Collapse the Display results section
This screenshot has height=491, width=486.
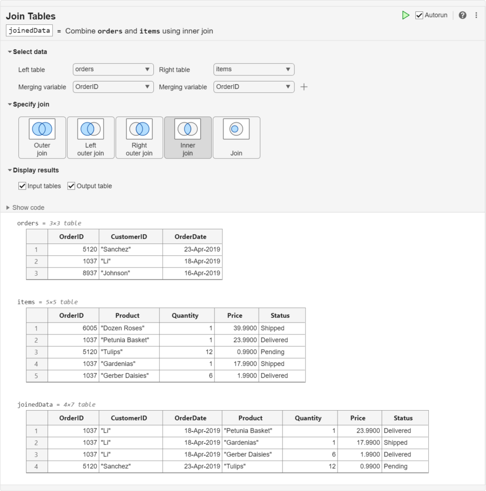[x=10, y=170]
